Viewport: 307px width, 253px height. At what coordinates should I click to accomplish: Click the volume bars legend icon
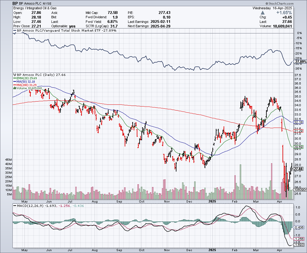(x=15, y=88)
